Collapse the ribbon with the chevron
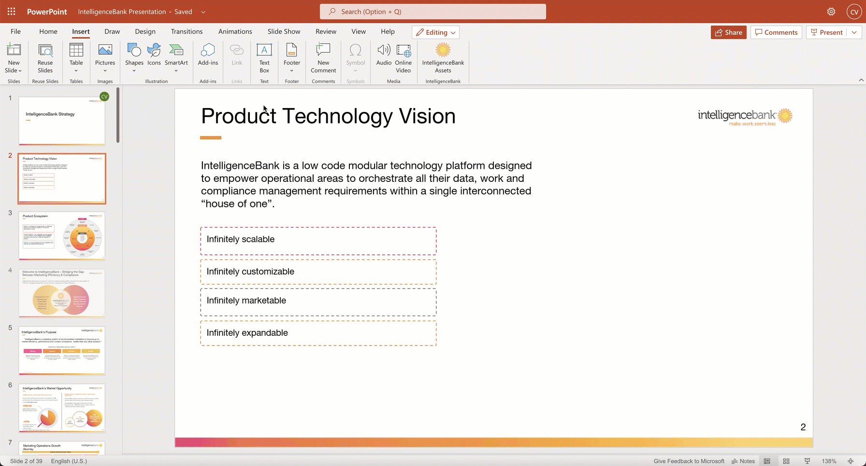This screenshot has height=466, width=866. [861, 80]
